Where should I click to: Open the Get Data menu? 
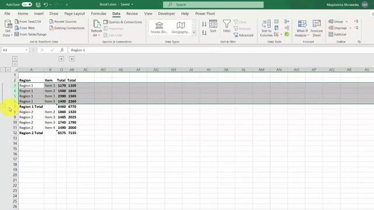click(x=8, y=29)
